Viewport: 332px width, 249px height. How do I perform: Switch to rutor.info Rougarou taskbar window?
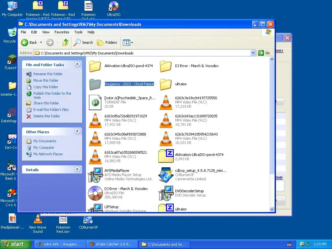click(59, 244)
